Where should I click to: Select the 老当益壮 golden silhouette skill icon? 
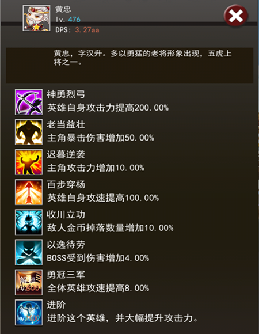coord(29,132)
